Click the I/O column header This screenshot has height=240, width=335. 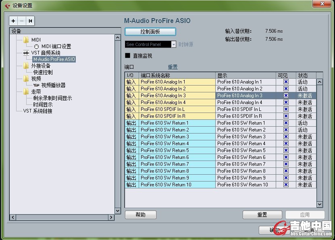click(132, 75)
